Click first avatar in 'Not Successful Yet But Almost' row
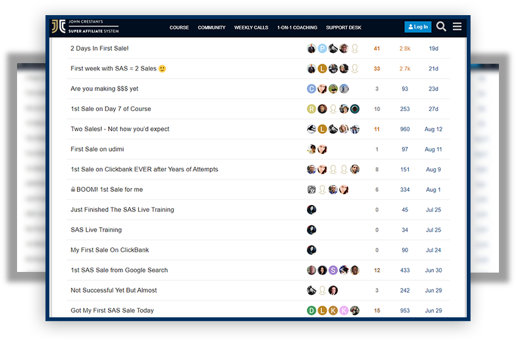Image resolution: width=516 pixels, height=342 pixels. tap(311, 290)
